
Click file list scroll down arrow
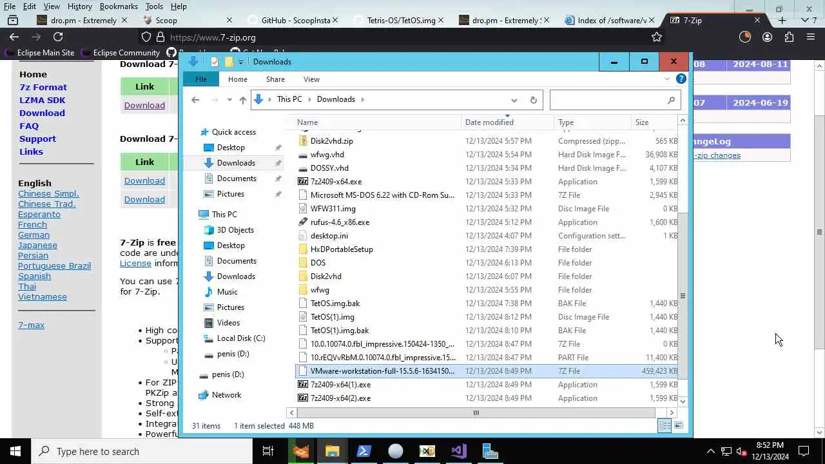point(683,401)
